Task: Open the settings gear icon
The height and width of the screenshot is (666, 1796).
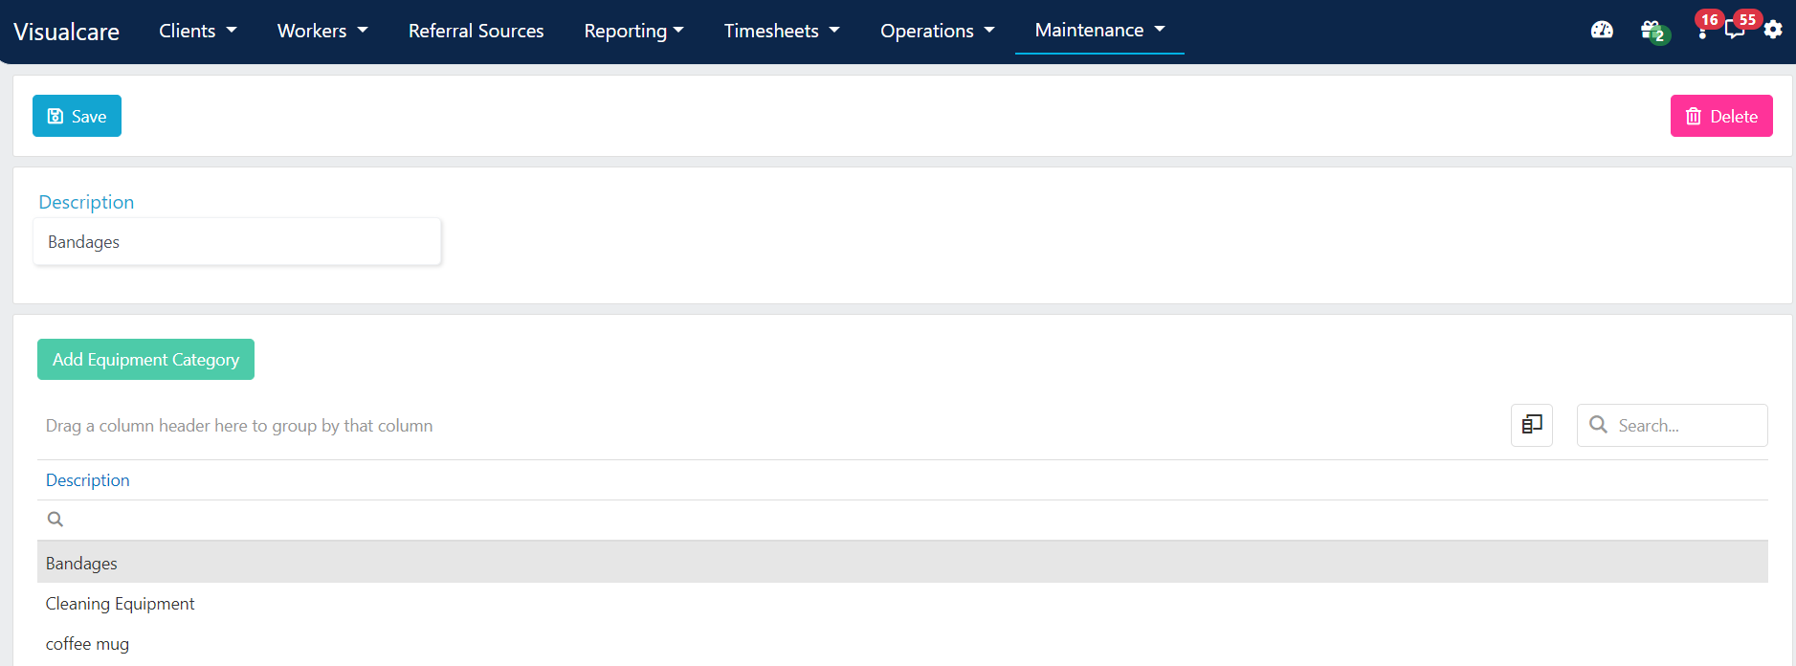Action: pos(1773,30)
